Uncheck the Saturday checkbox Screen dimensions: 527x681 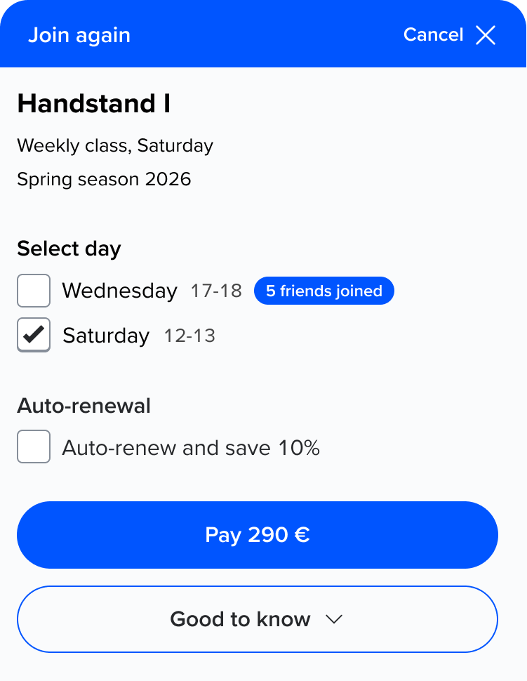pyautogui.click(x=34, y=335)
